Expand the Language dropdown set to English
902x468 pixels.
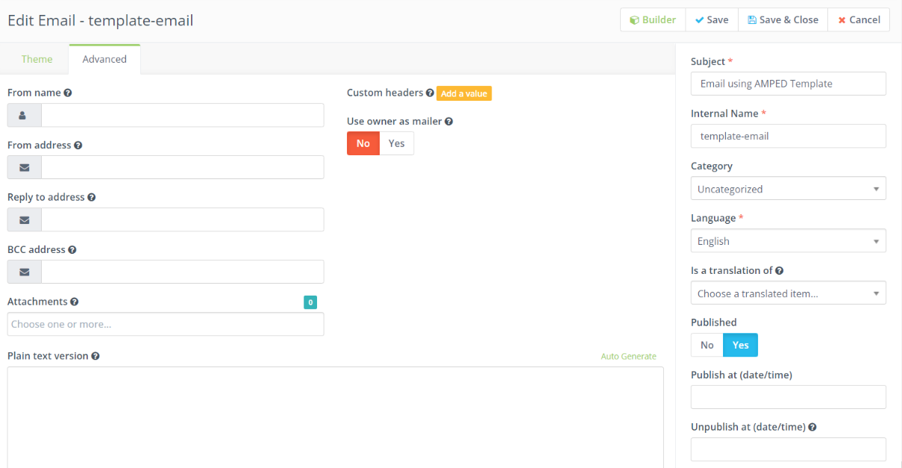(x=788, y=241)
